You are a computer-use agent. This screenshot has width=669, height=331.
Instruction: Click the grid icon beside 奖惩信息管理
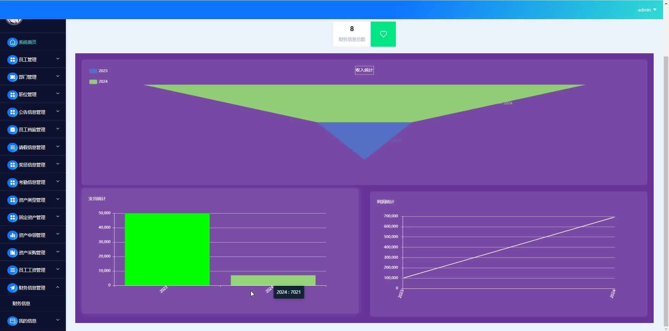point(13,165)
